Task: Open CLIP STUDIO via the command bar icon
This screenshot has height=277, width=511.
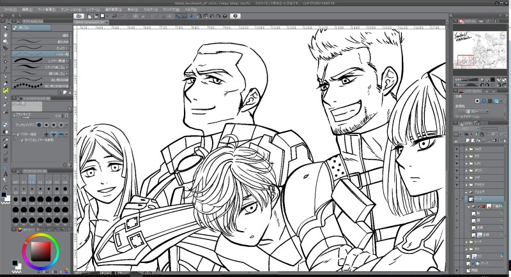Action: tap(79, 15)
